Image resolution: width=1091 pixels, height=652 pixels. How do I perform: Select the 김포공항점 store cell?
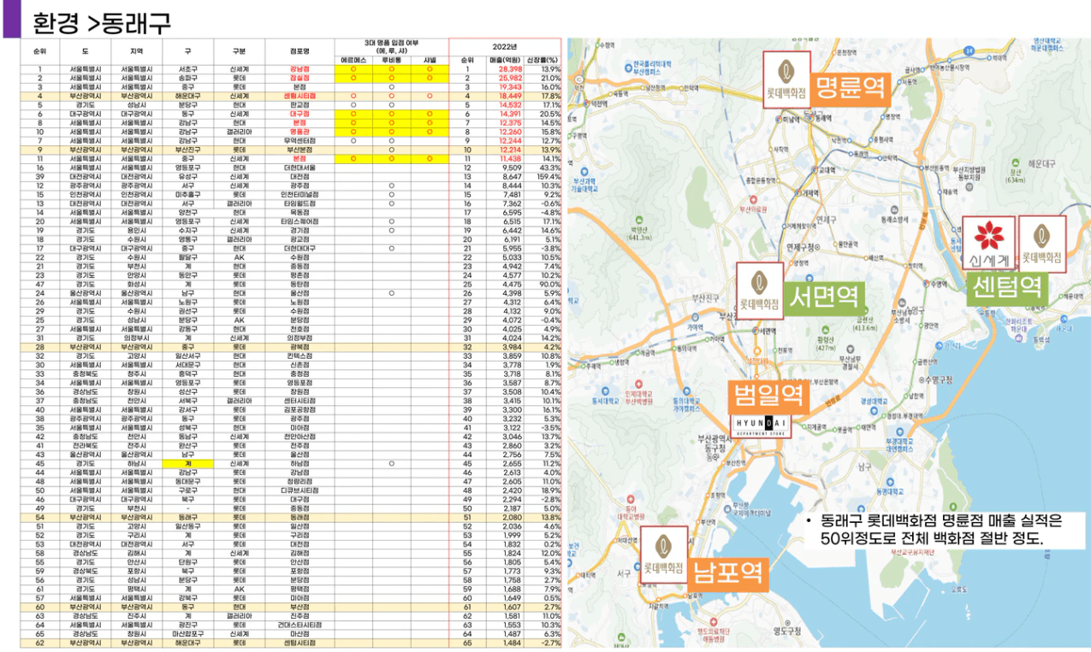[x=299, y=409]
